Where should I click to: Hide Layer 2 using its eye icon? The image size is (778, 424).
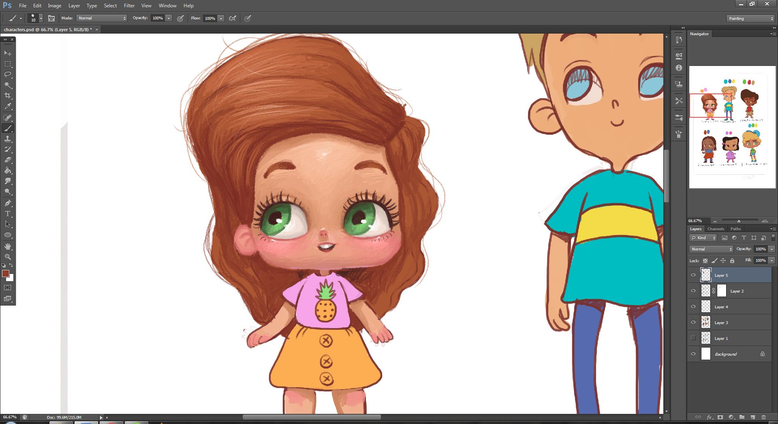[693, 291]
